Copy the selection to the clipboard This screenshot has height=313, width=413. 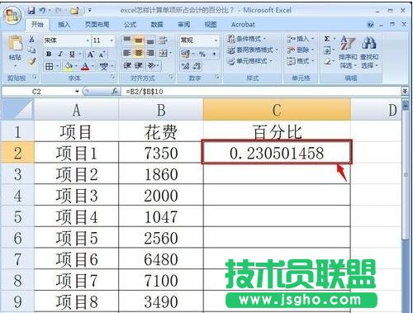(x=32, y=50)
